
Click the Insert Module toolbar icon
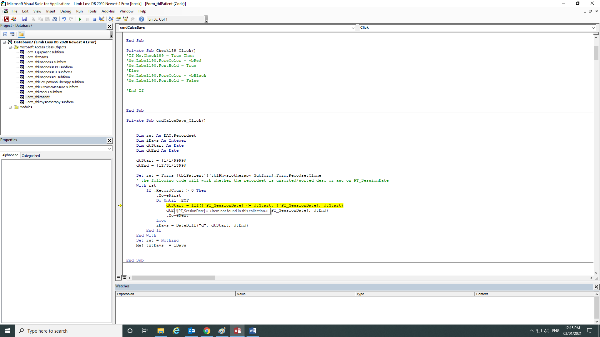pos(13,19)
